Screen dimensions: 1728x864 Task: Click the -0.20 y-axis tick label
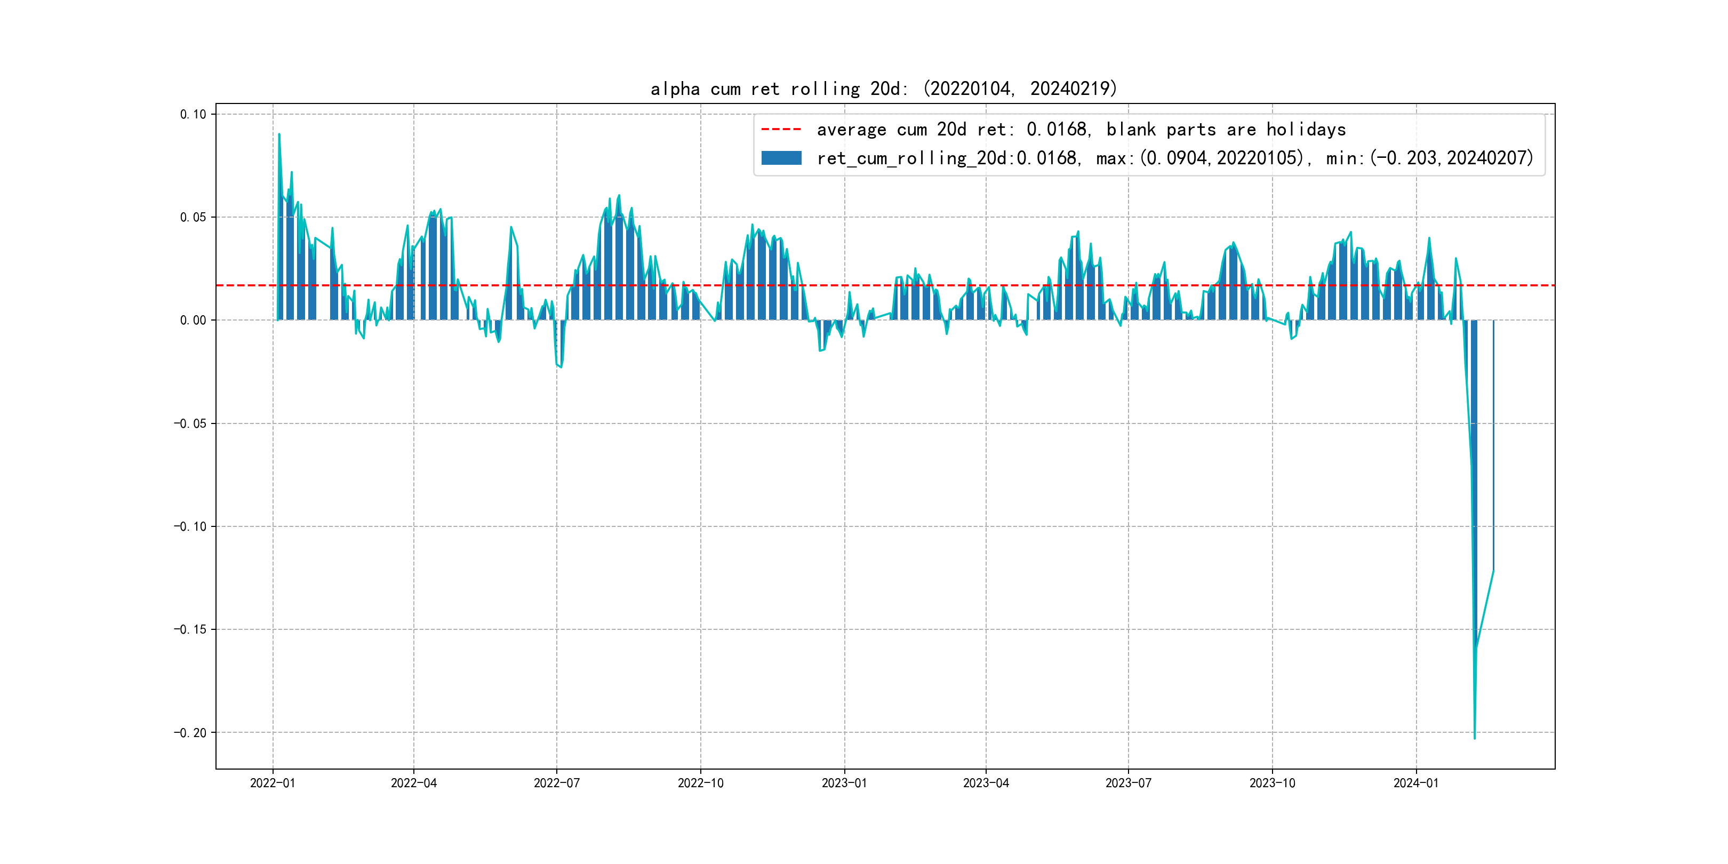190,733
